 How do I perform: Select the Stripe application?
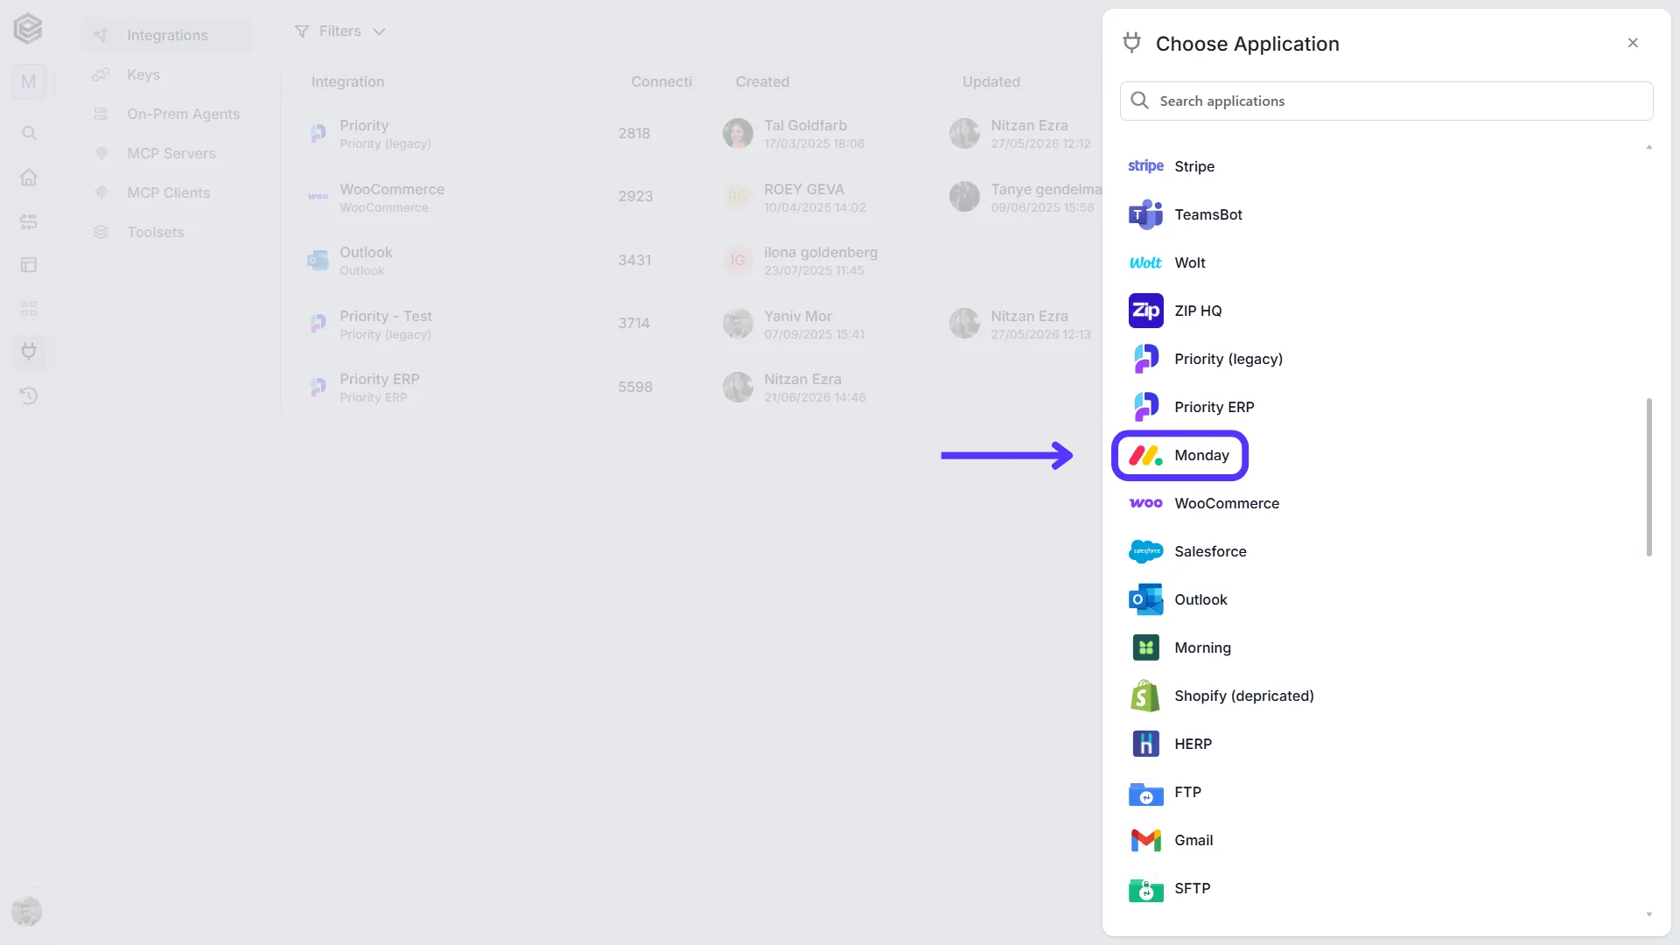pos(1386,166)
